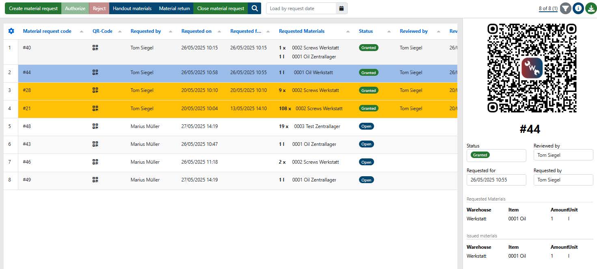This screenshot has height=269, width=597.
Task: Select request code #48 cell
Action: pos(27,126)
